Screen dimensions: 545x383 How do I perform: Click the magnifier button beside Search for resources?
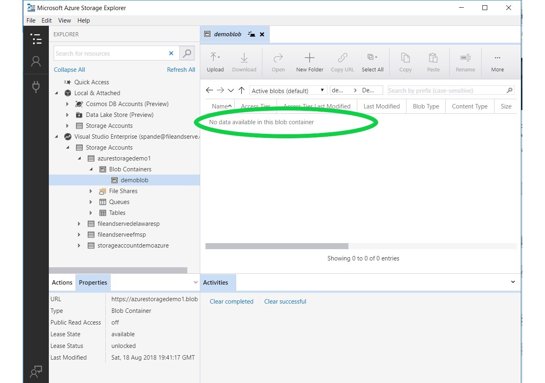(187, 53)
